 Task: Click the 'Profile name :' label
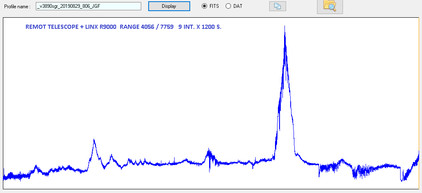click(x=17, y=7)
